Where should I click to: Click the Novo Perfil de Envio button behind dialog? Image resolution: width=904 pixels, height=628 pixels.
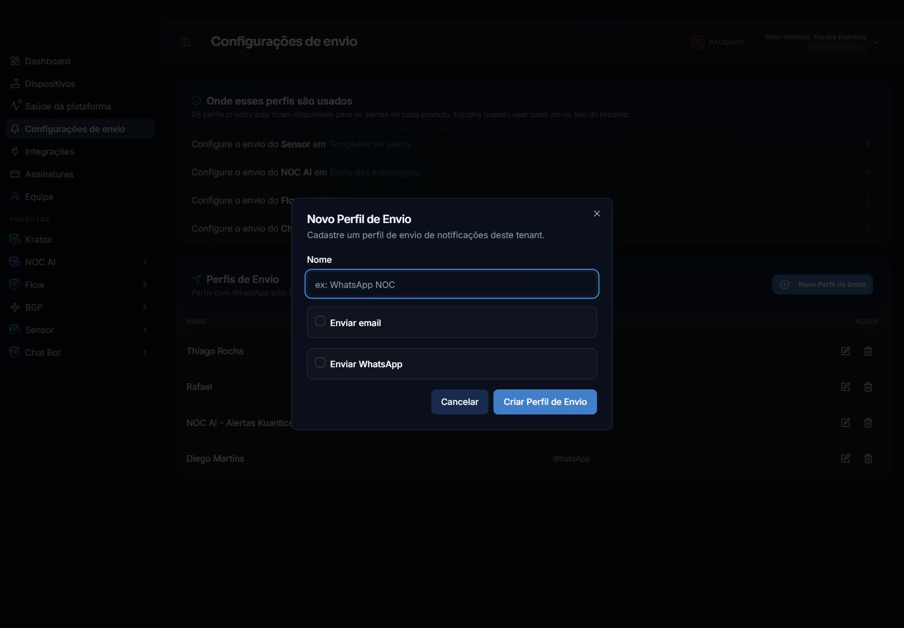click(x=823, y=284)
